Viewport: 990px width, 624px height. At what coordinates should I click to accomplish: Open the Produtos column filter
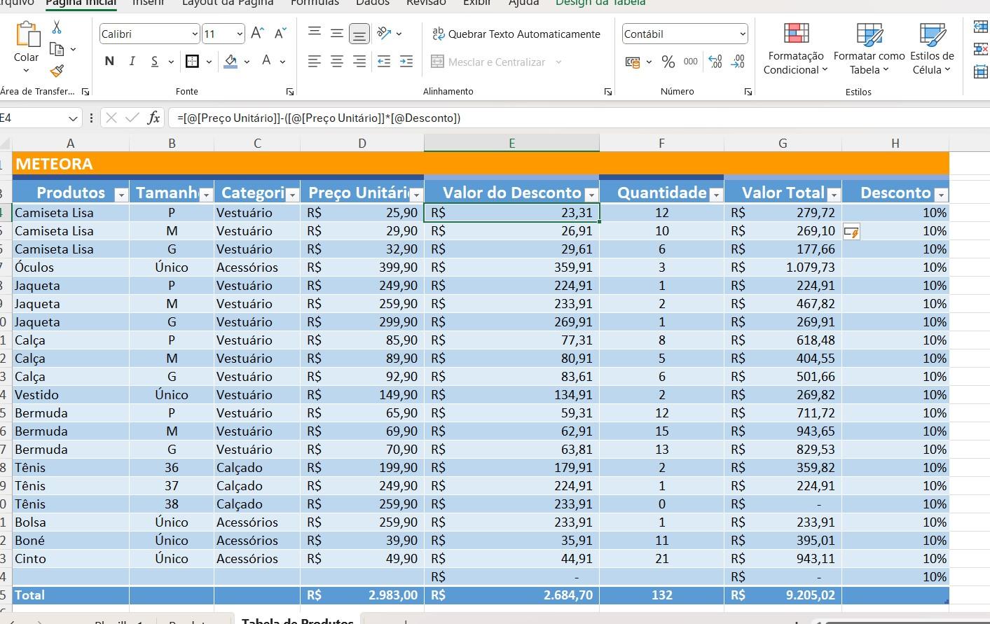pos(121,195)
